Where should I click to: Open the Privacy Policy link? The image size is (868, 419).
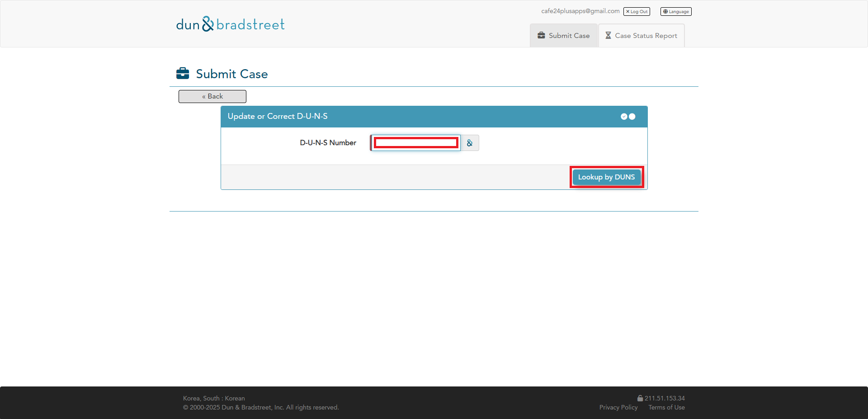(618, 407)
